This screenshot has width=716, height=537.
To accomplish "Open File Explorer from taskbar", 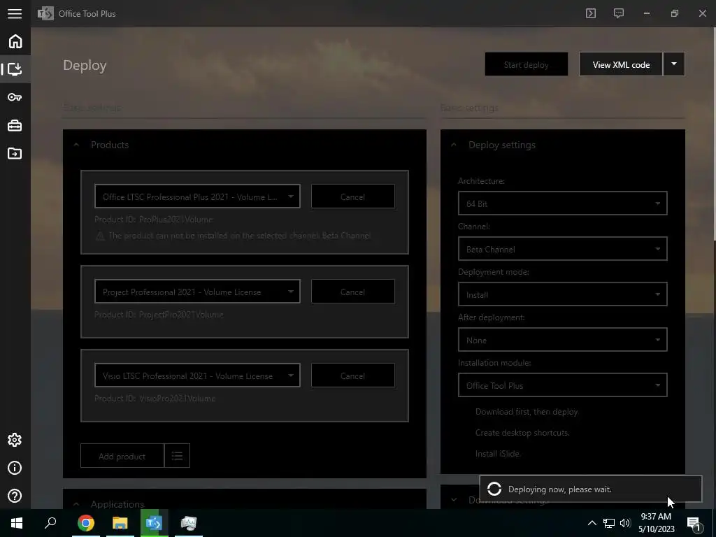I will pyautogui.click(x=120, y=523).
